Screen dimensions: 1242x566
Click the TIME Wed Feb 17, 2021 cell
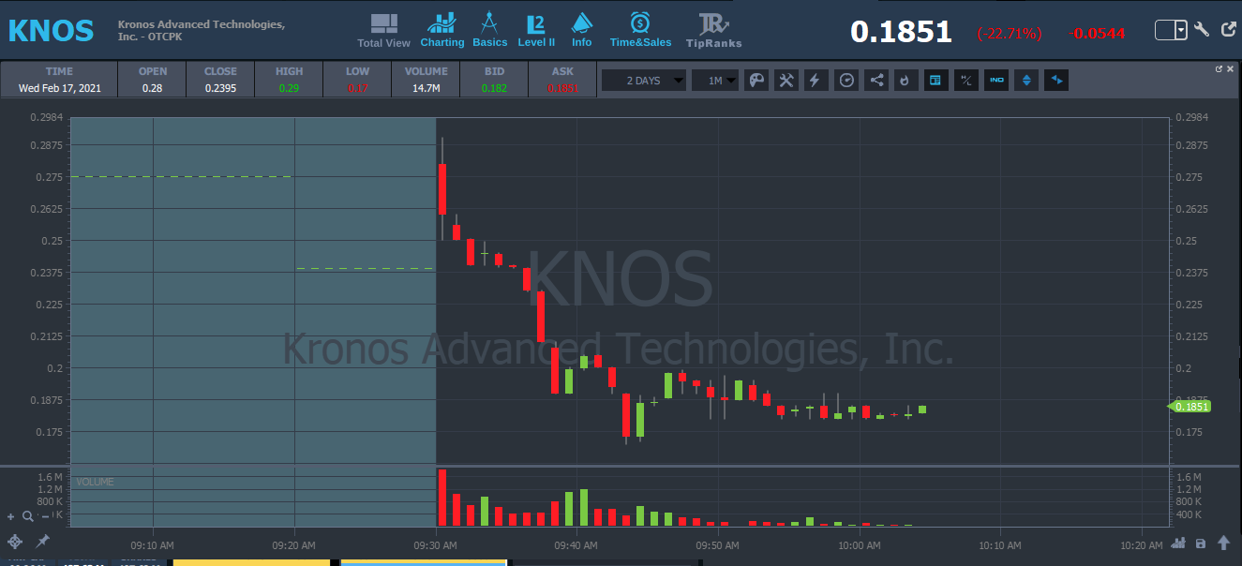(x=58, y=80)
